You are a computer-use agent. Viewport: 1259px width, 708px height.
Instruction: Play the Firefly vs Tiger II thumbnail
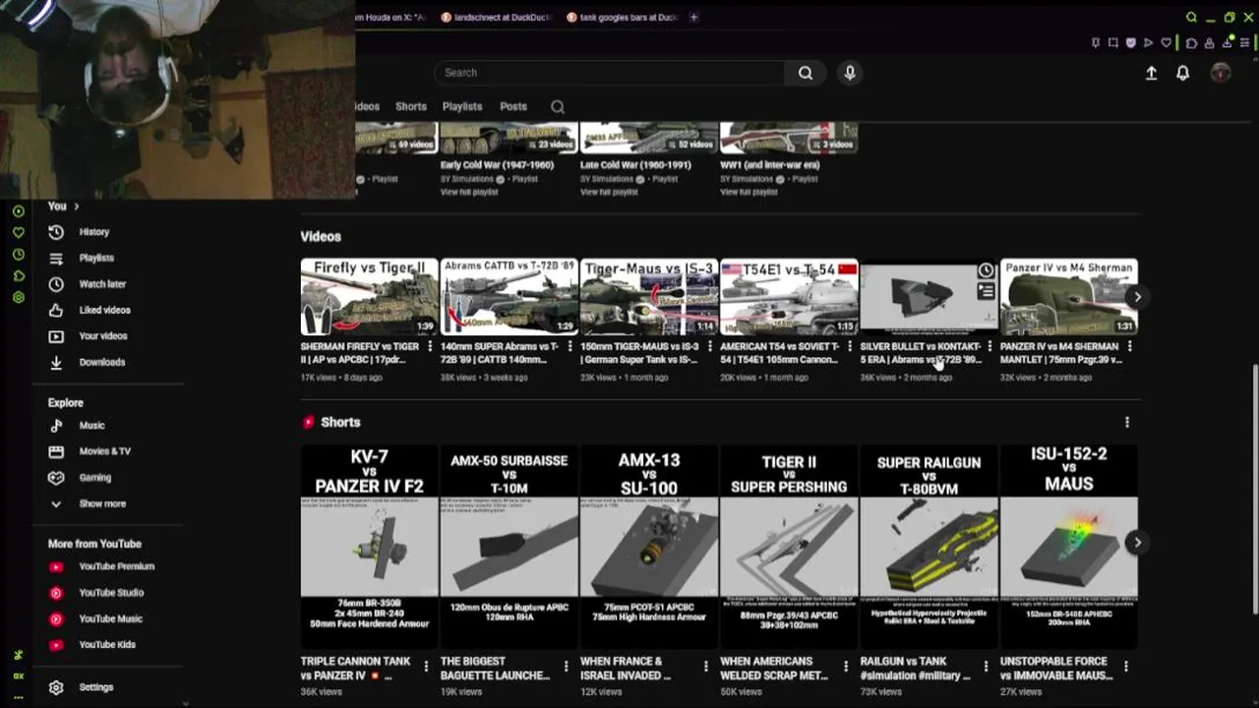coord(369,297)
